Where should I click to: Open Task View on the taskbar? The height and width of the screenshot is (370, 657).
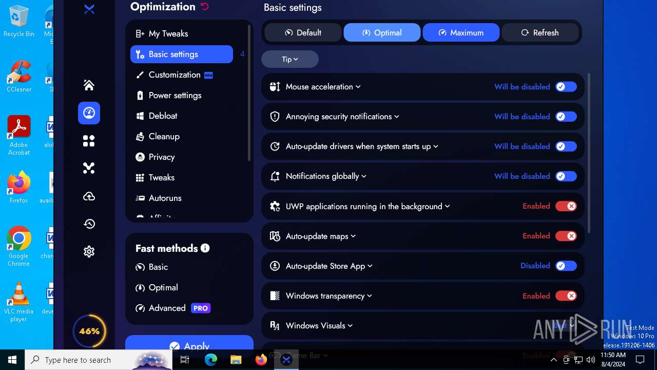click(x=185, y=360)
